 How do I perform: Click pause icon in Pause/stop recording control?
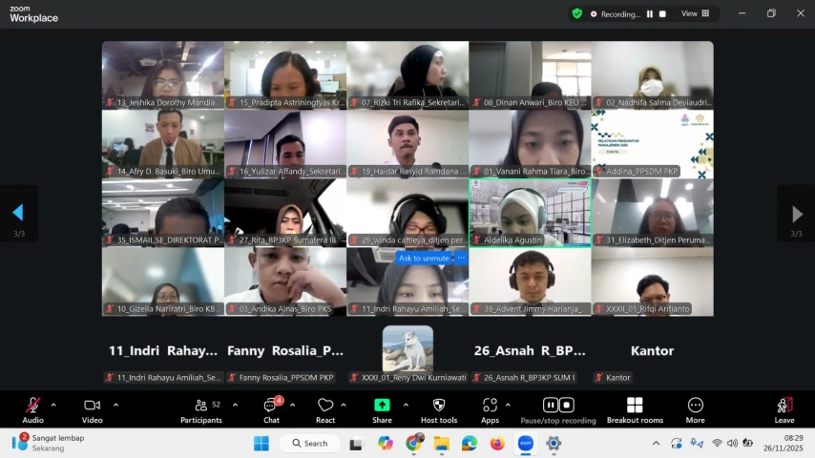click(x=550, y=405)
